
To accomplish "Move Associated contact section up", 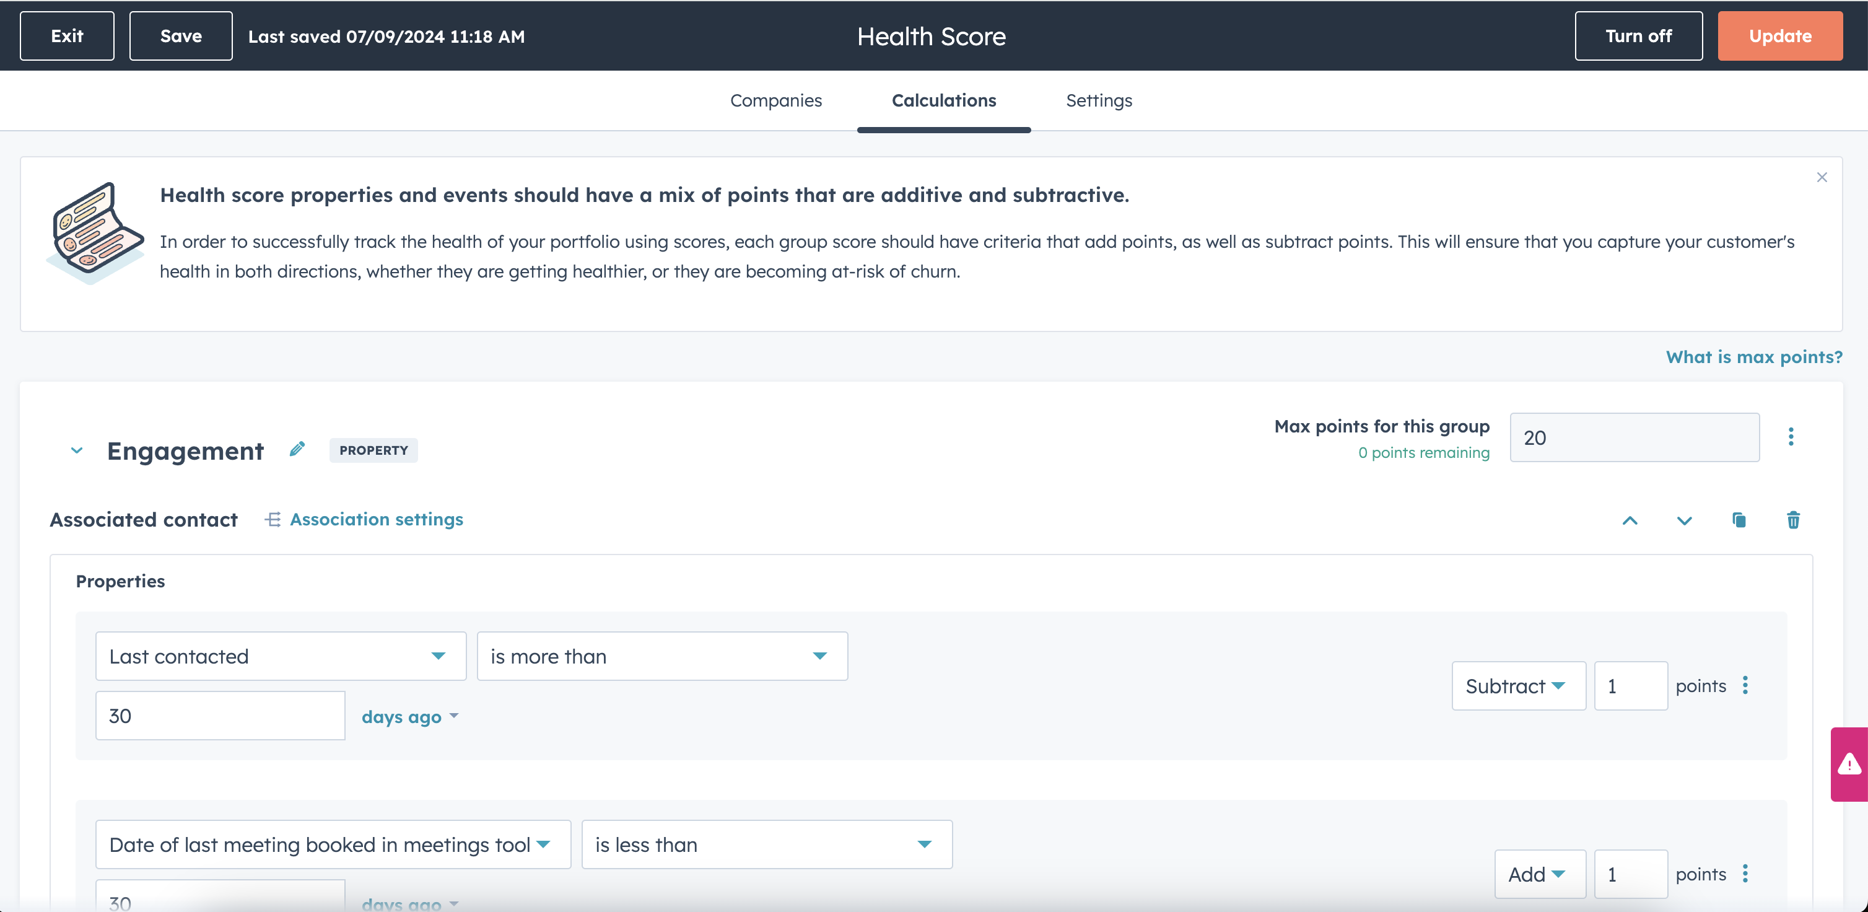I will click(x=1630, y=520).
